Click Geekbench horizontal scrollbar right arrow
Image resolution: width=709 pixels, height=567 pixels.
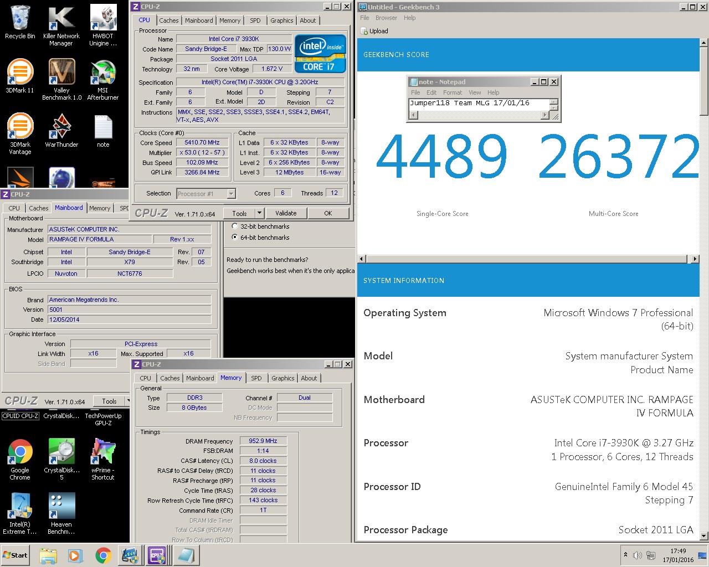[695, 259]
